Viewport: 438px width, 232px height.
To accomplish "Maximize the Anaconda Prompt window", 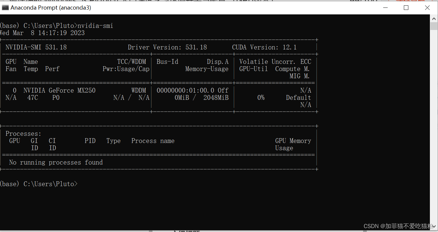I will [406, 8].
